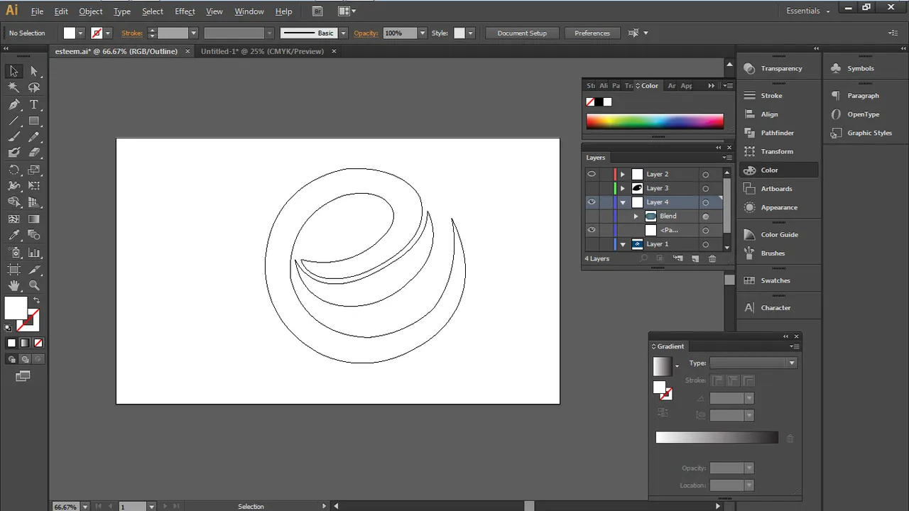Image resolution: width=909 pixels, height=511 pixels.
Task: Open the Effect menu
Action: pos(185,11)
